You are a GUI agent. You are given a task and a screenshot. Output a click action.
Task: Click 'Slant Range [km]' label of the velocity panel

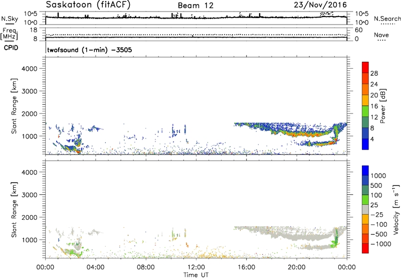[x=14, y=209]
